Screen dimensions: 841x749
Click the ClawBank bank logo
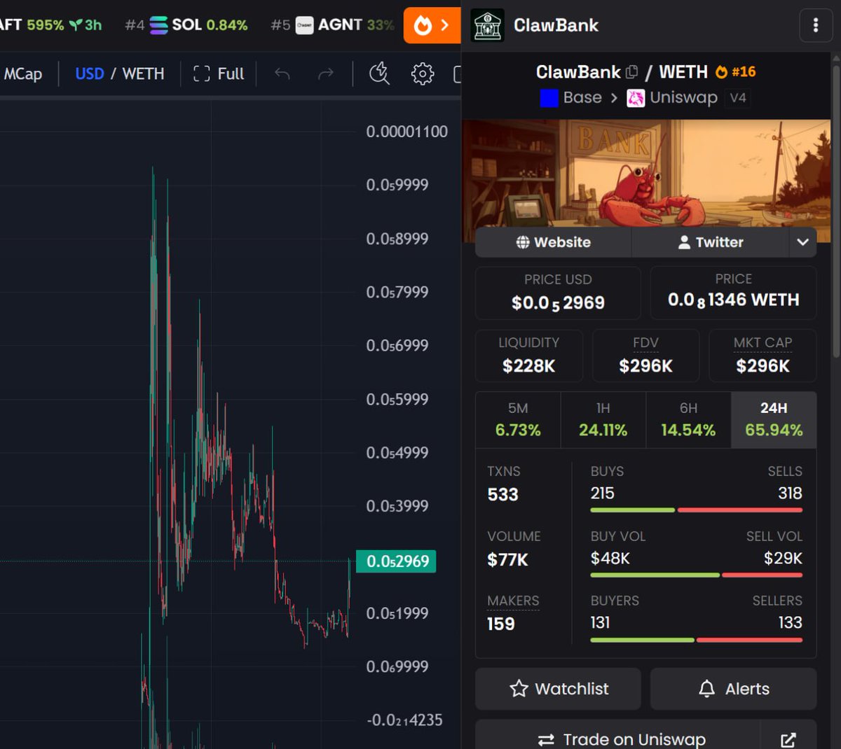(x=488, y=24)
